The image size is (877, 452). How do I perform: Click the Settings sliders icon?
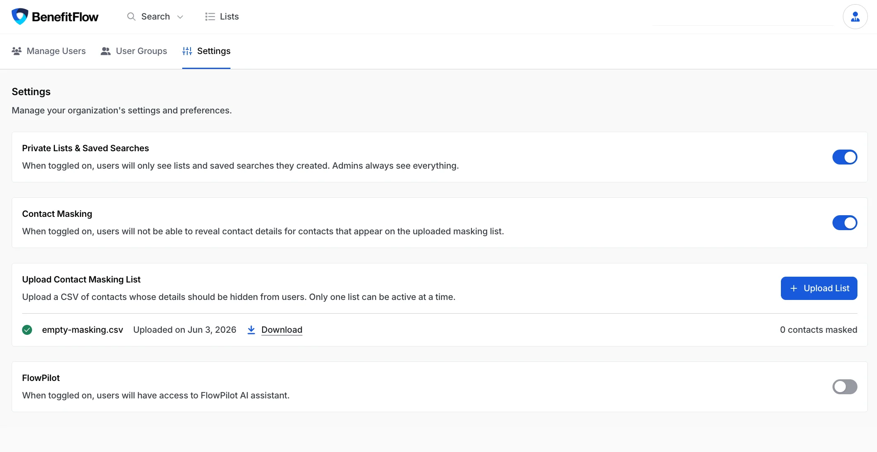[x=187, y=51]
